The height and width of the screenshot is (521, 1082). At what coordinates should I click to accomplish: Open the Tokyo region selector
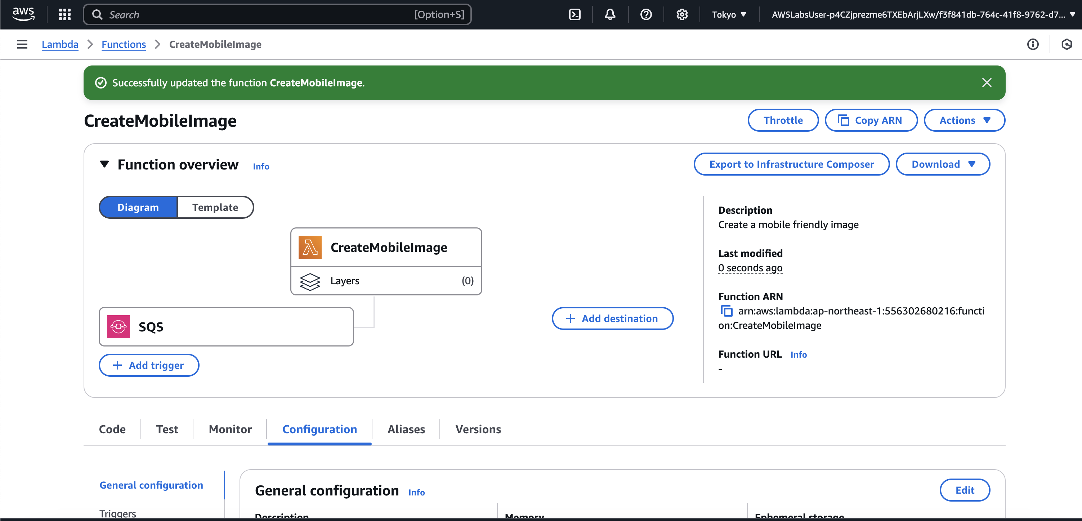tap(729, 14)
